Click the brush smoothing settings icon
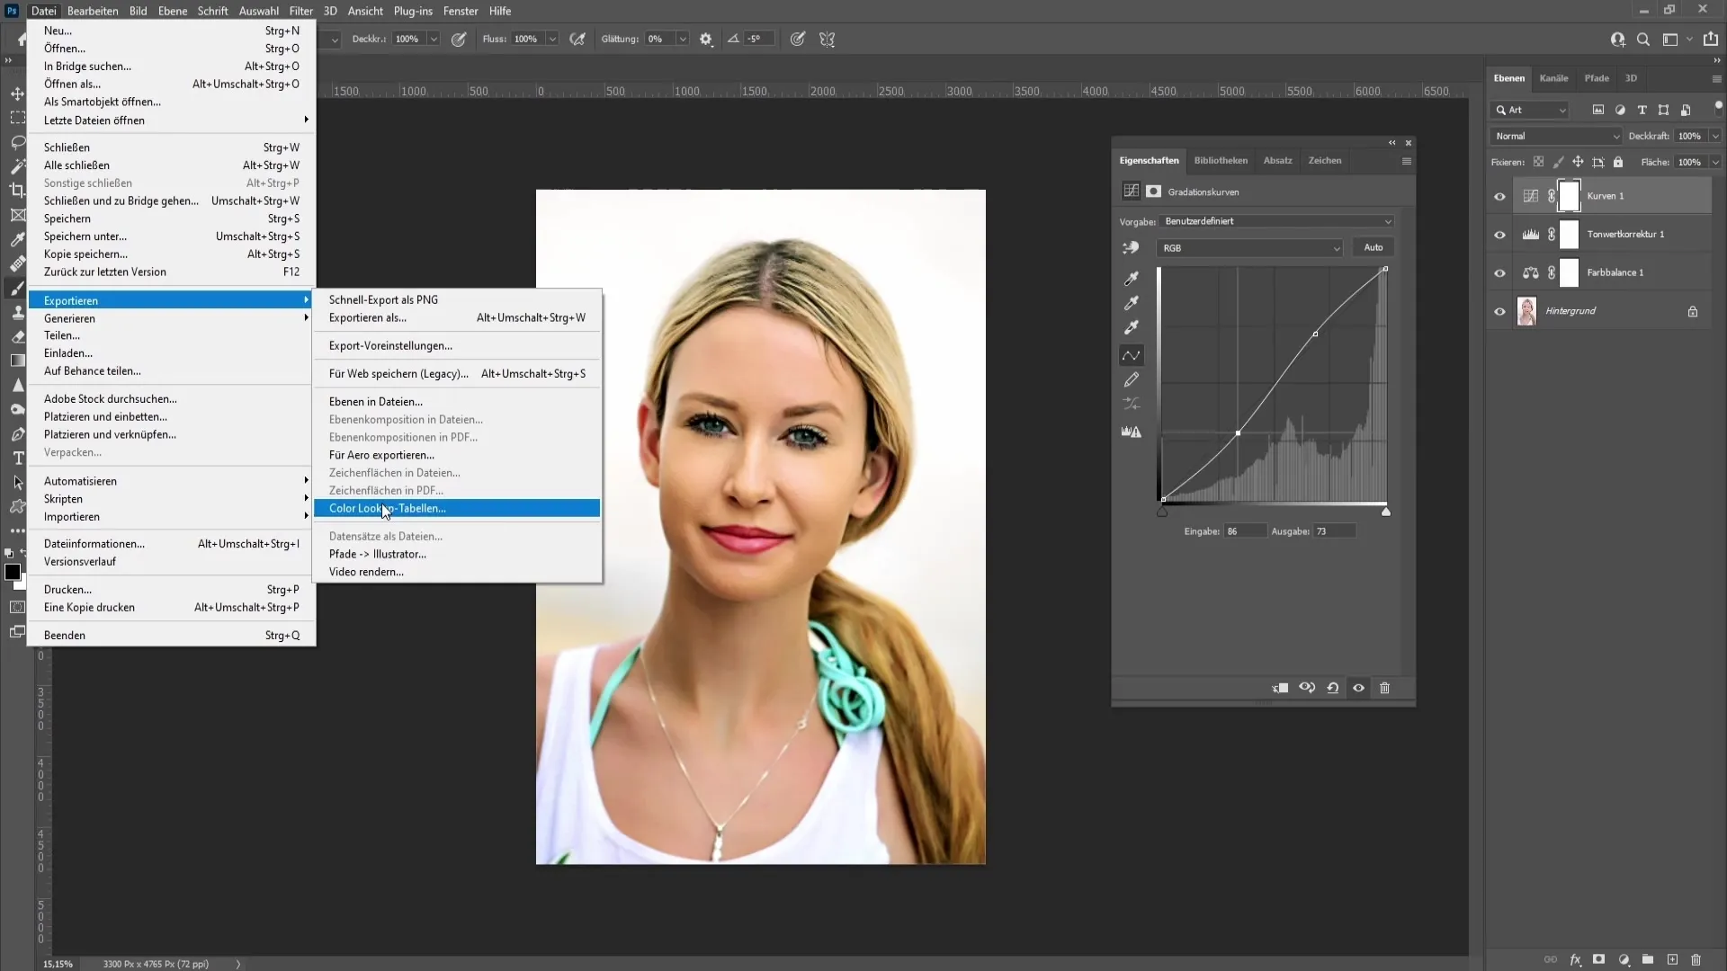The image size is (1727, 971). point(704,40)
